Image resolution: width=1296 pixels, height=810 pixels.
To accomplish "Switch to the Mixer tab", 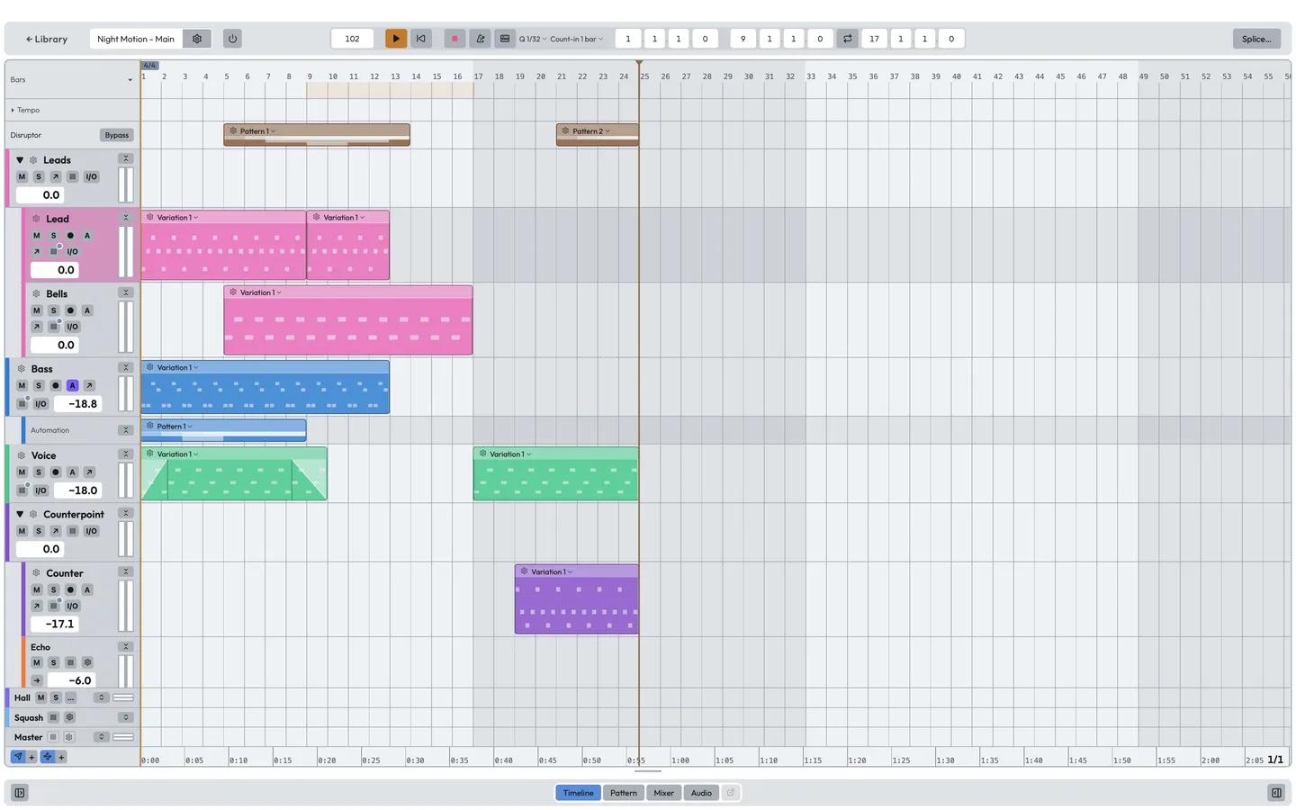I will click(664, 793).
